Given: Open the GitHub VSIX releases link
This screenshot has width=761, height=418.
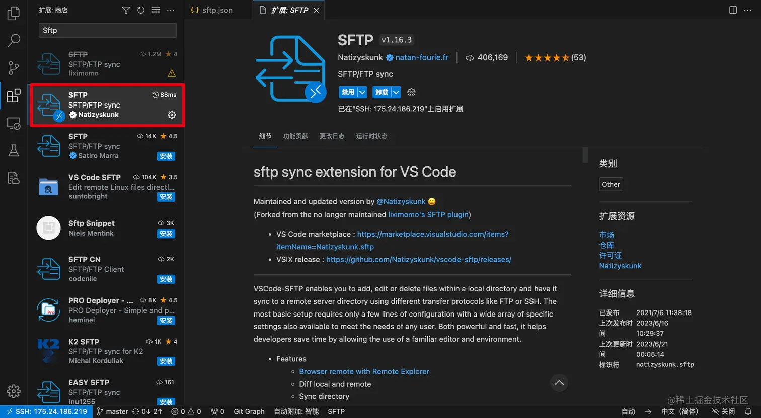Looking at the screenshot, I should click(x=419, y=260).
